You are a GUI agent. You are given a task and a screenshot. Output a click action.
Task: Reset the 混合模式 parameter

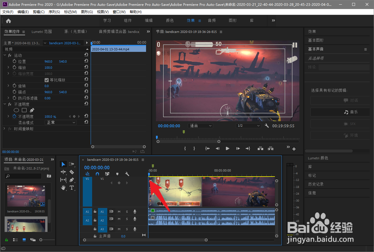pos(86,122)
